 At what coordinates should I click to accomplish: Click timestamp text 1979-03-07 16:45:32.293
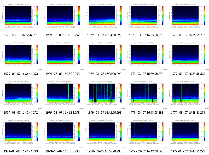[62, 151]
